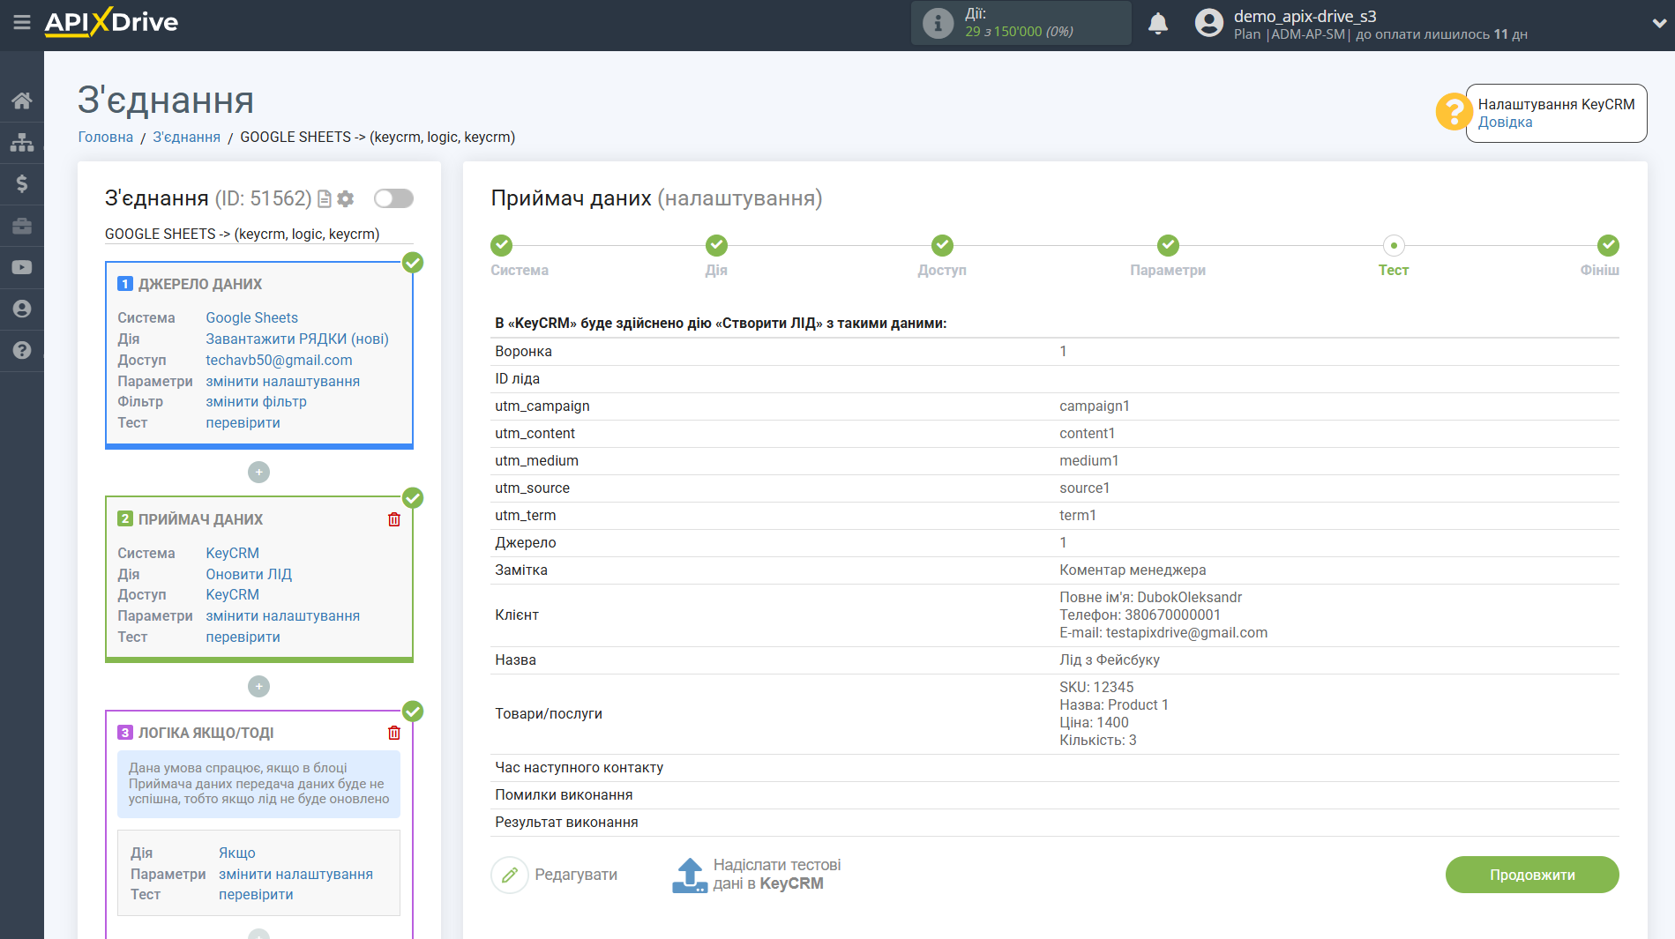Click the actions info icon

tap(938, 23)
